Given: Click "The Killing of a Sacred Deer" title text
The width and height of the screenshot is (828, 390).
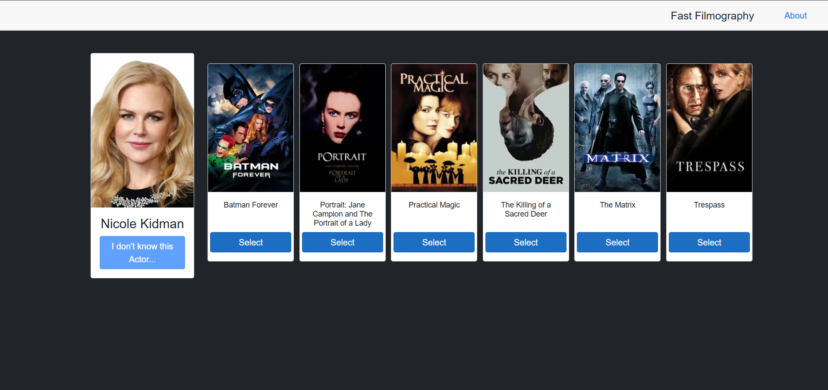Looking at the screenshot, I should pyautogui.click(x=526, y=209).
